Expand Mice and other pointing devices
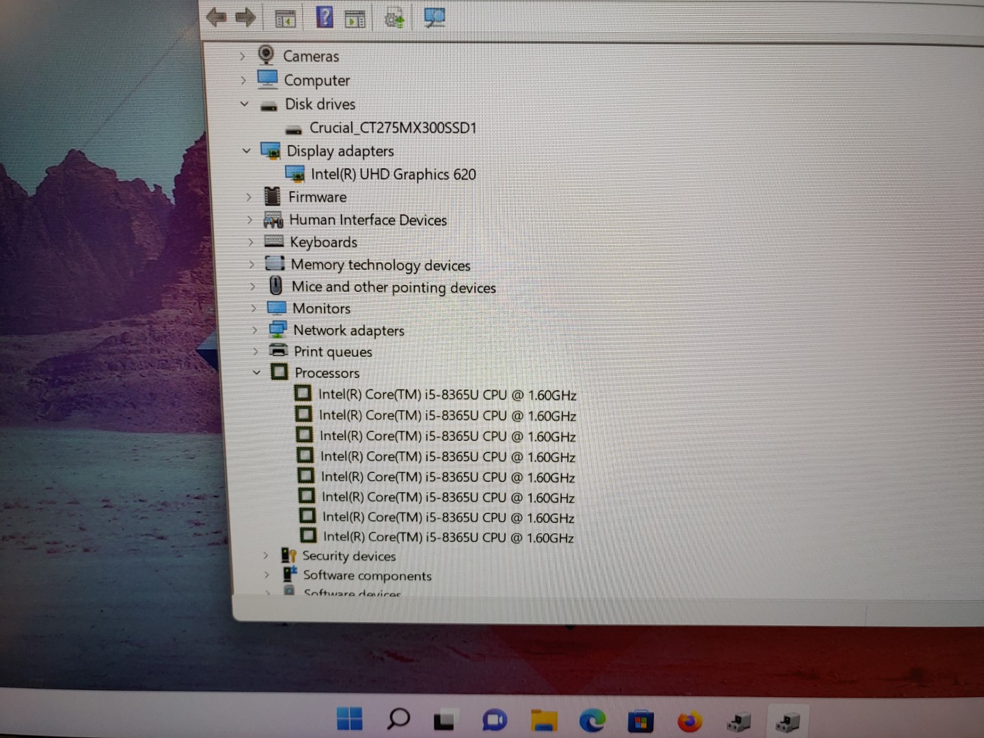The height and width of the screenshot is (738, 984). coord(252,286)
